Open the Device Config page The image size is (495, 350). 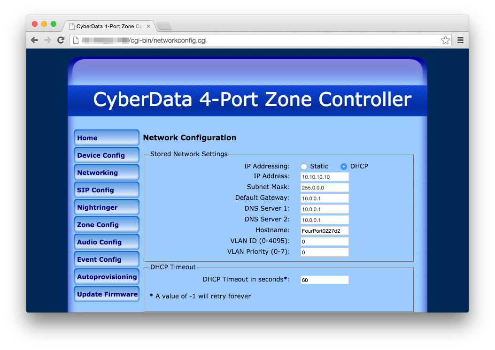coord(106,155)
